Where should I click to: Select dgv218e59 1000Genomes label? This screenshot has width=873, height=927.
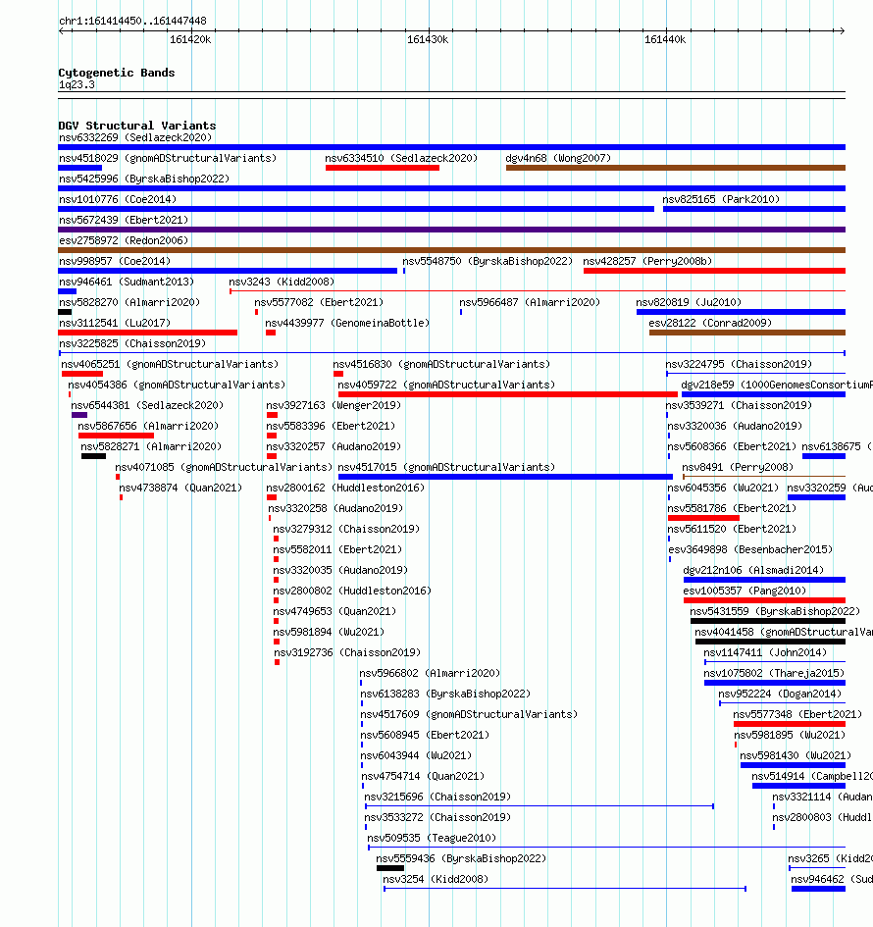[777, 386]
